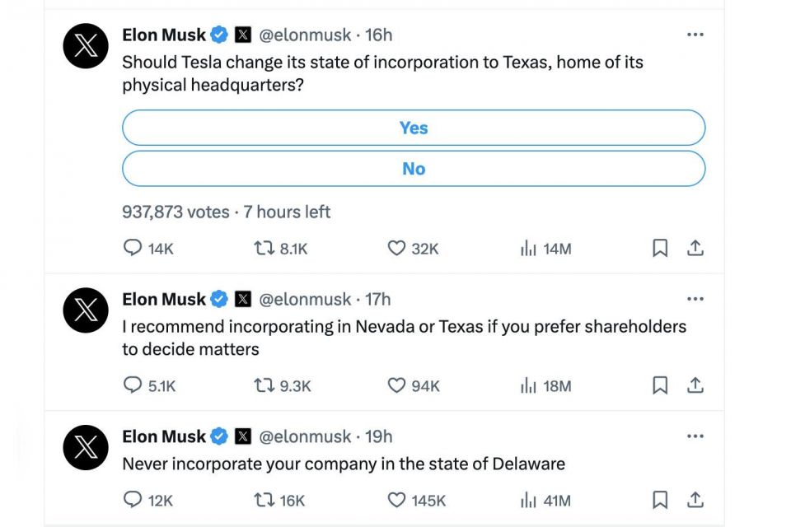Open the more options menu on the poll tweet
The image size is (791, 527).
click(695, 35)
